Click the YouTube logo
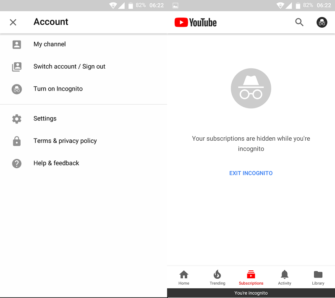Viewport: 335px width, 298px height. 196,22
